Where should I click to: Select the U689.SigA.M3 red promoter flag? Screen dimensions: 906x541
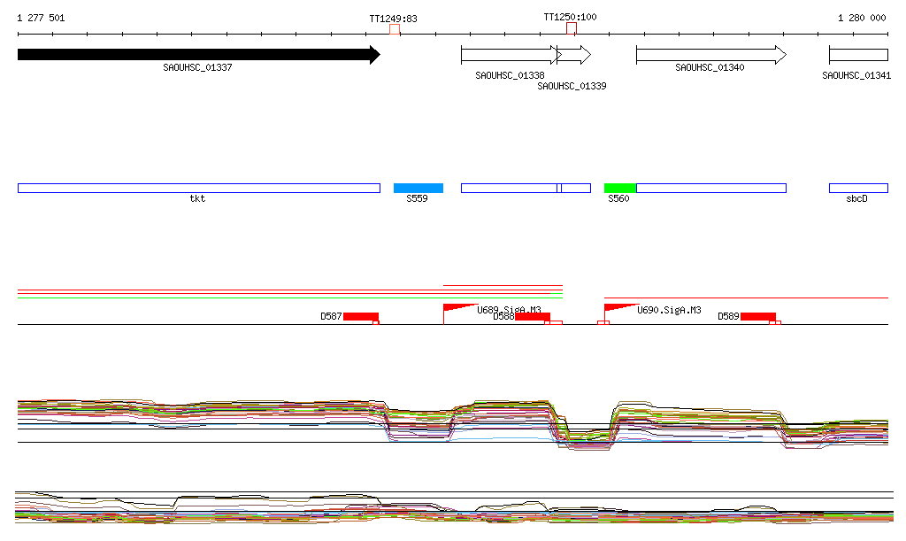click(x=458, y=307)
